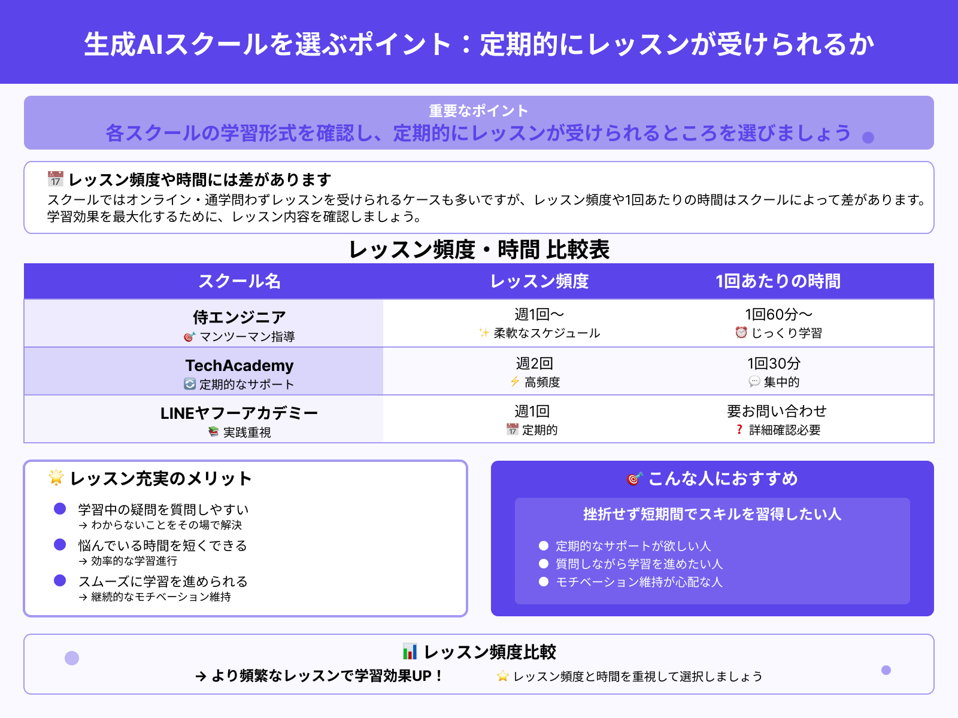
Task: Click the title 生成AIスクールを選ぶポイント
Action: coord(267,44)
